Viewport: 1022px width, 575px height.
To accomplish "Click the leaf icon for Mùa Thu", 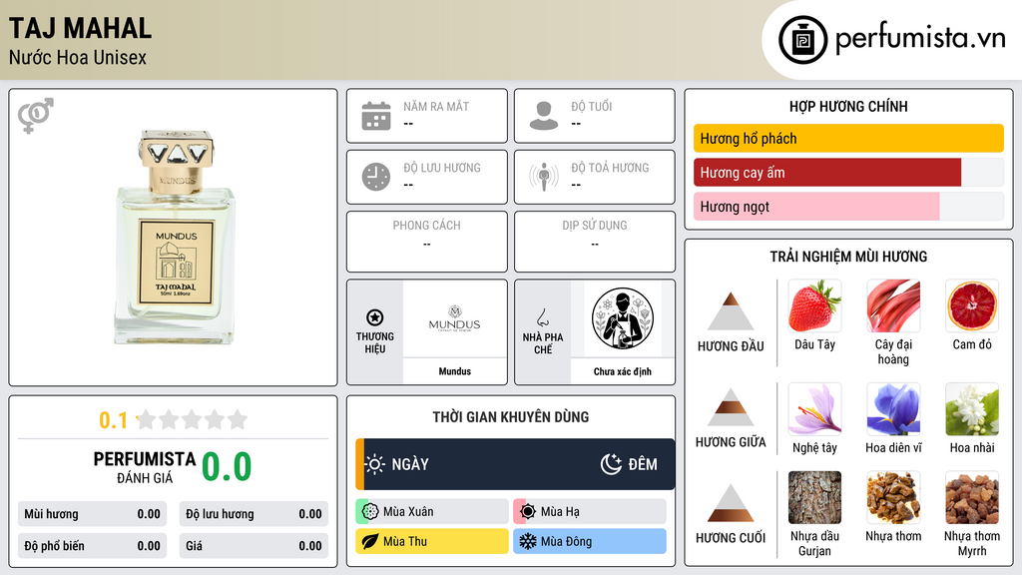I will pos(370,541).
